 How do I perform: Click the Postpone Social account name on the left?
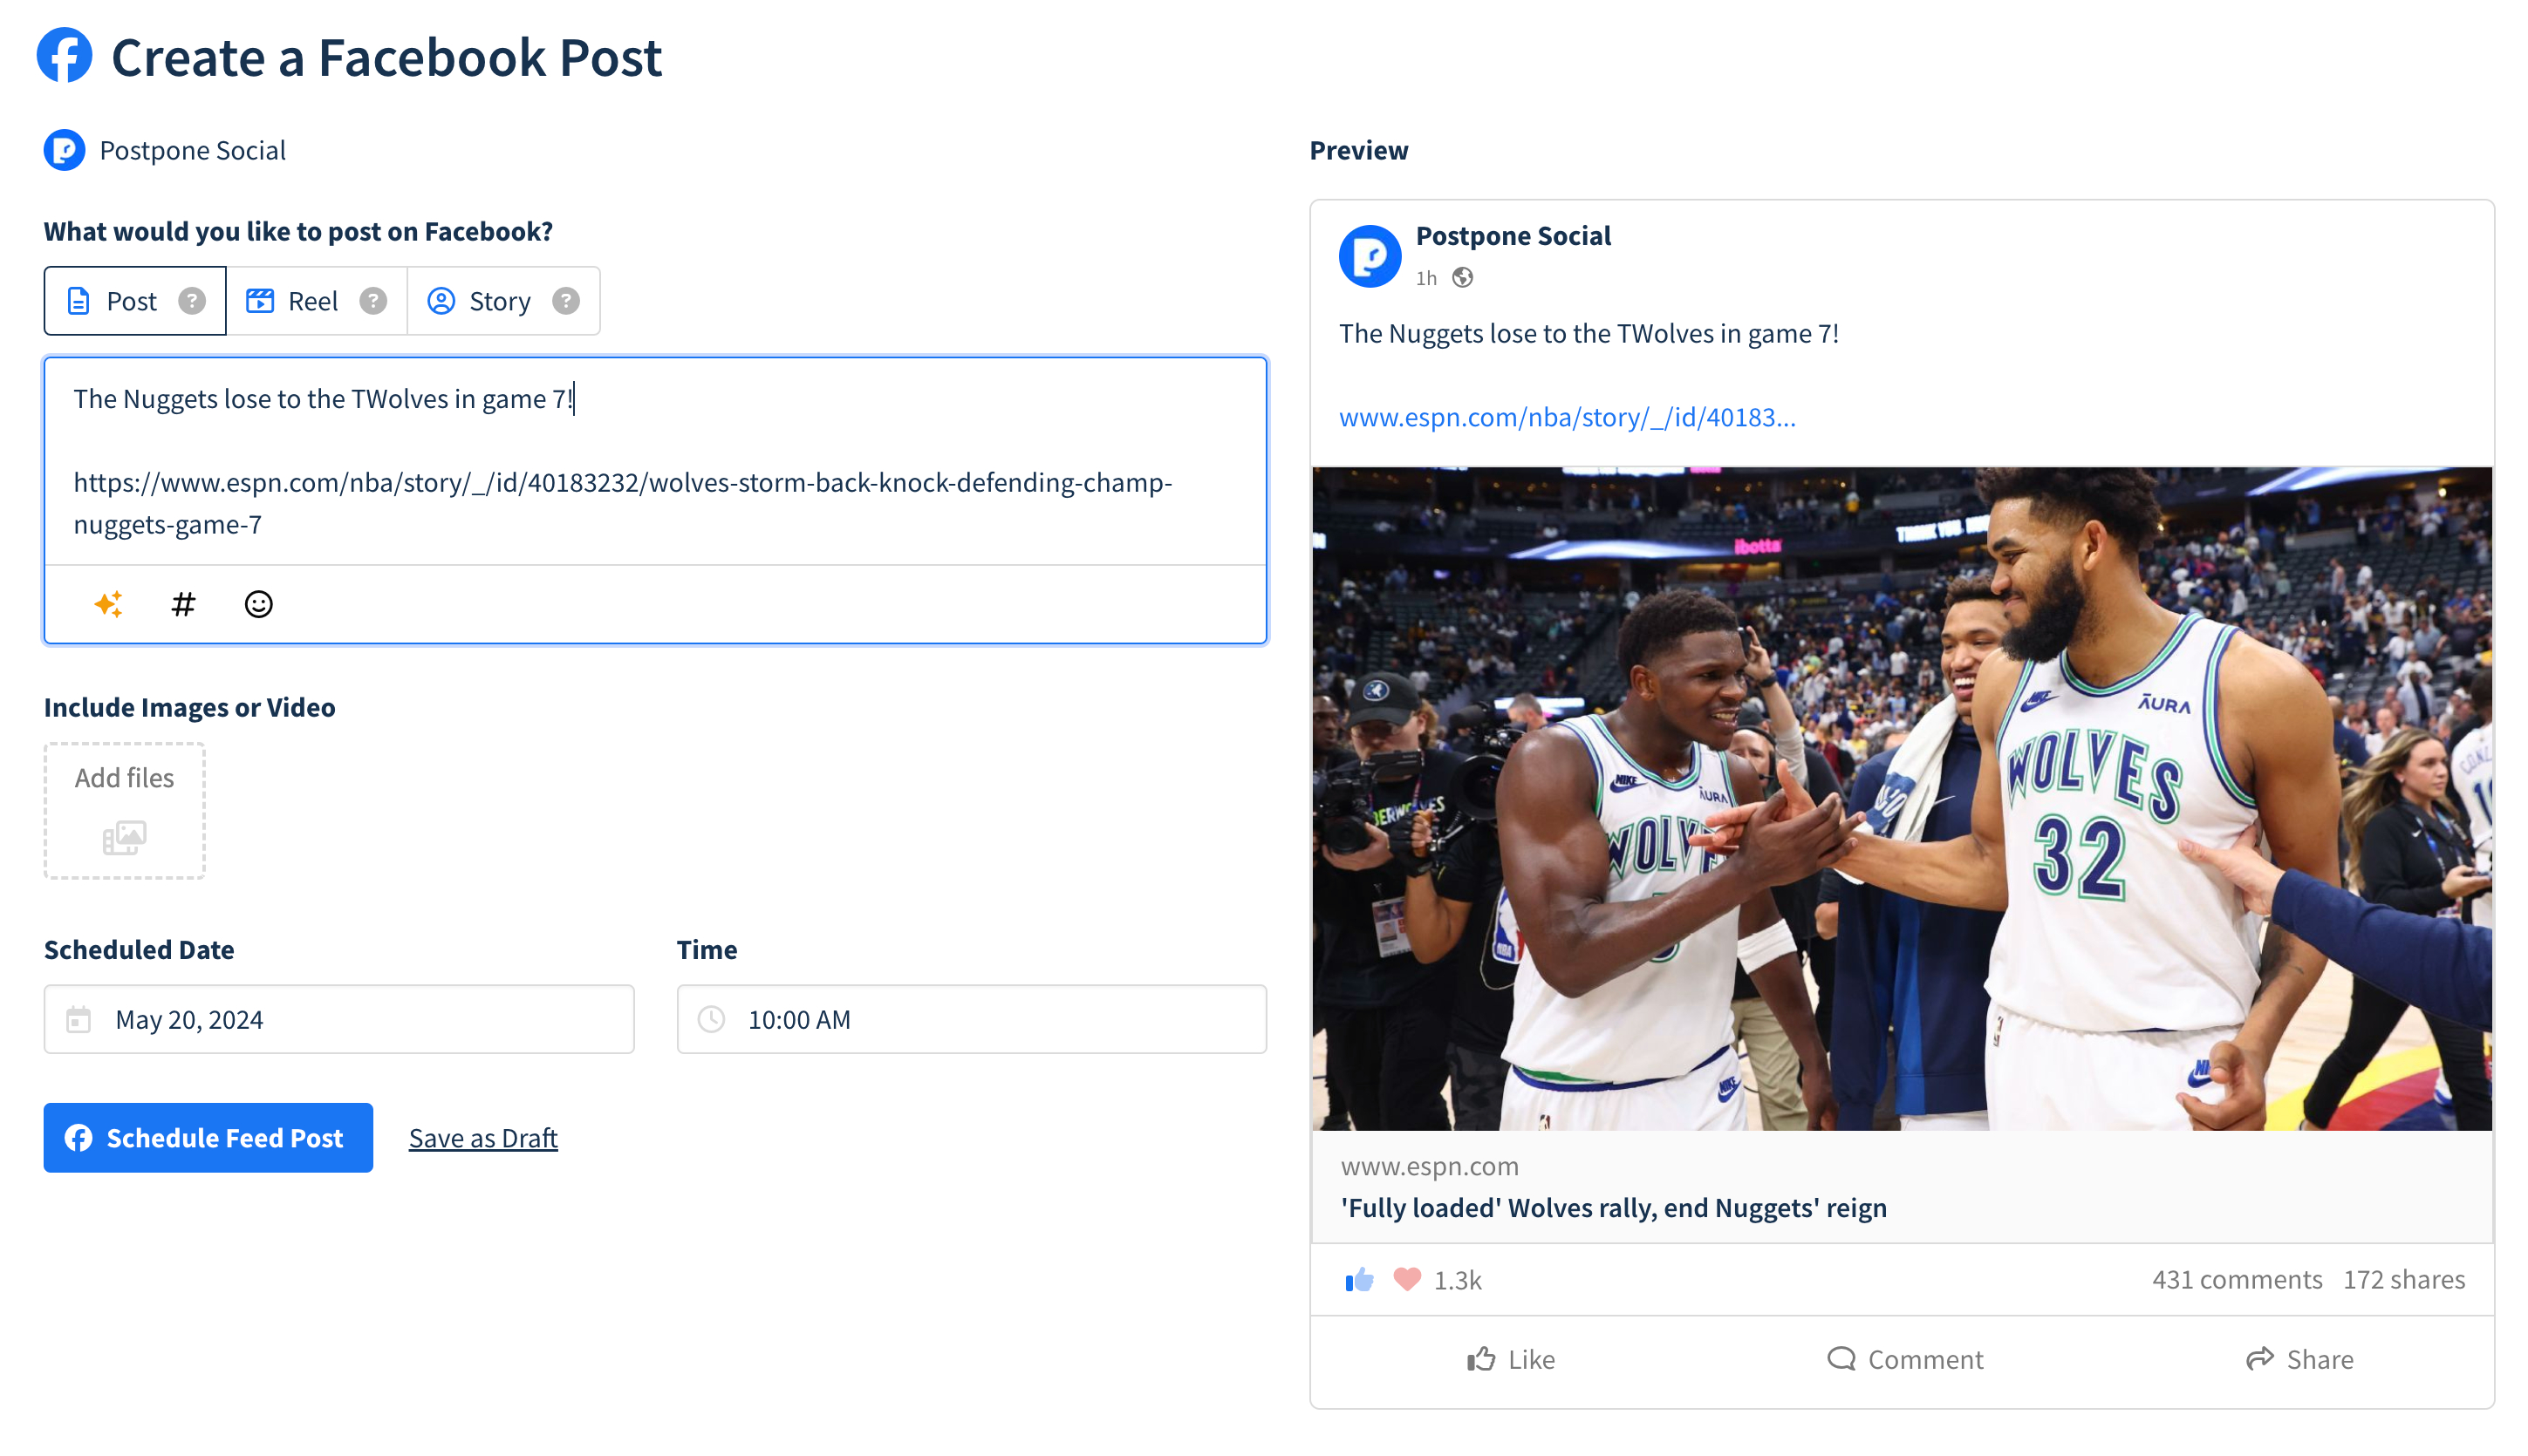(x=192, y=150)
